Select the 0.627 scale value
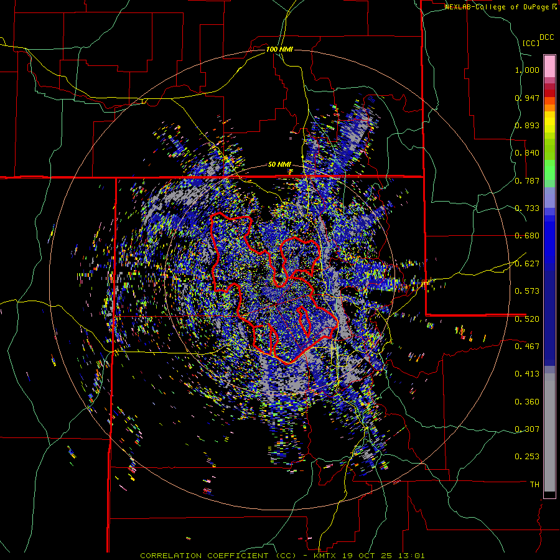 click(527, 264)
